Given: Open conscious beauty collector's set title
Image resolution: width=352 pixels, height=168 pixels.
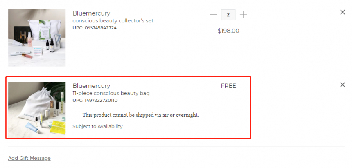Looking at the screenshot, I should (113, 21).
